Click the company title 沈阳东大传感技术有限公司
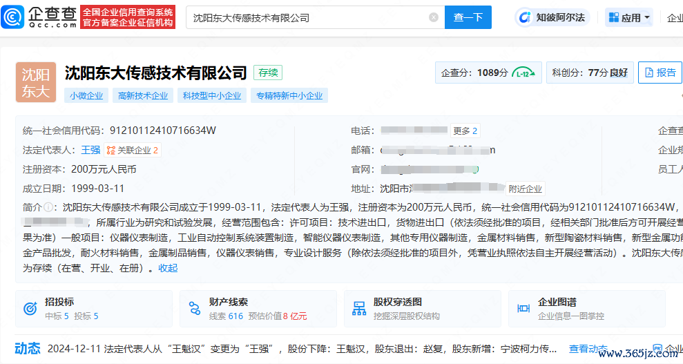Screen dimensions: 683x364 tap(156, 73)
